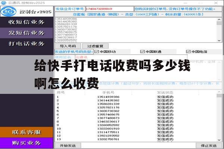Image resolution: width=224 pixels, height=149 pixels.
Task: Select row with 13463236617 in results
Action: click(136, 122)
